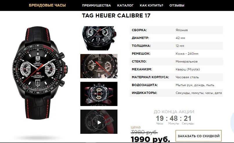Click the countdown seconds value 21
The width and height of the screenshot is (234, 143).
(187, 118)
